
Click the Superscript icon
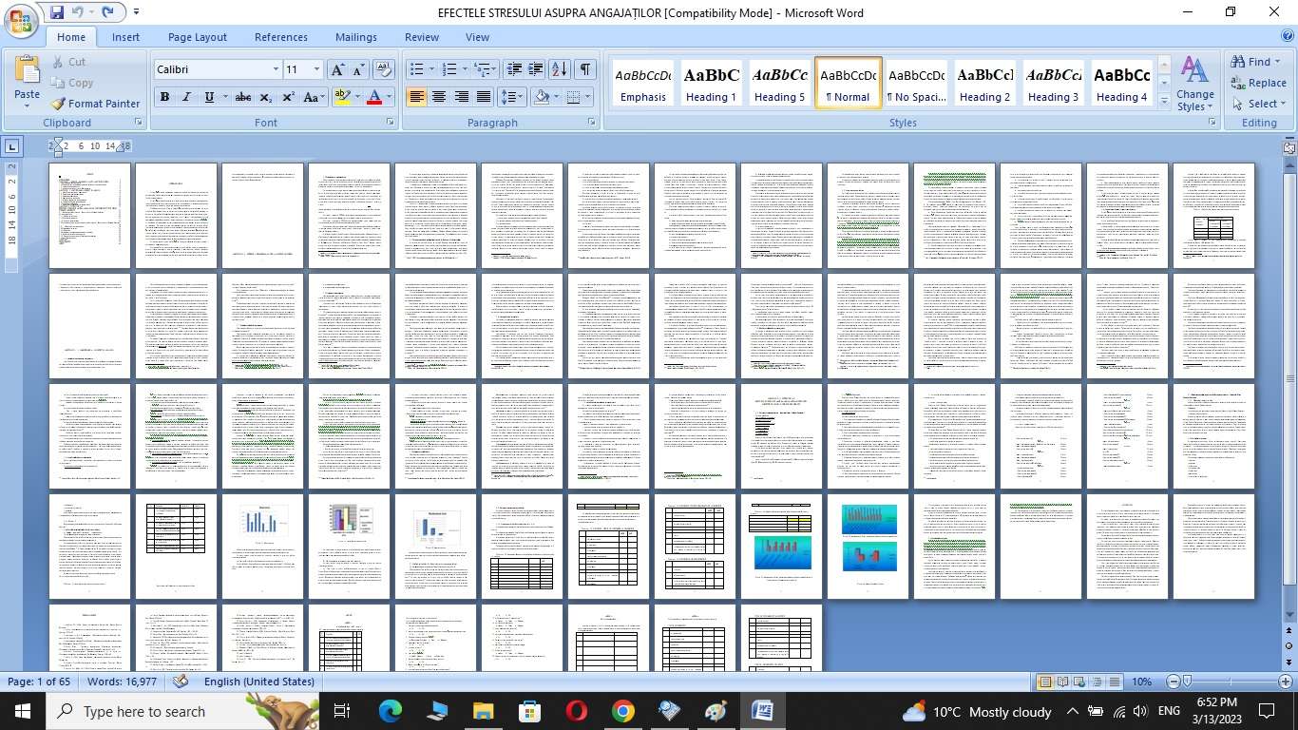(x=288, y=97)
